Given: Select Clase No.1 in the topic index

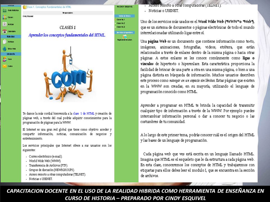Looking at the screenshot, I should click(x=121, y=20).
